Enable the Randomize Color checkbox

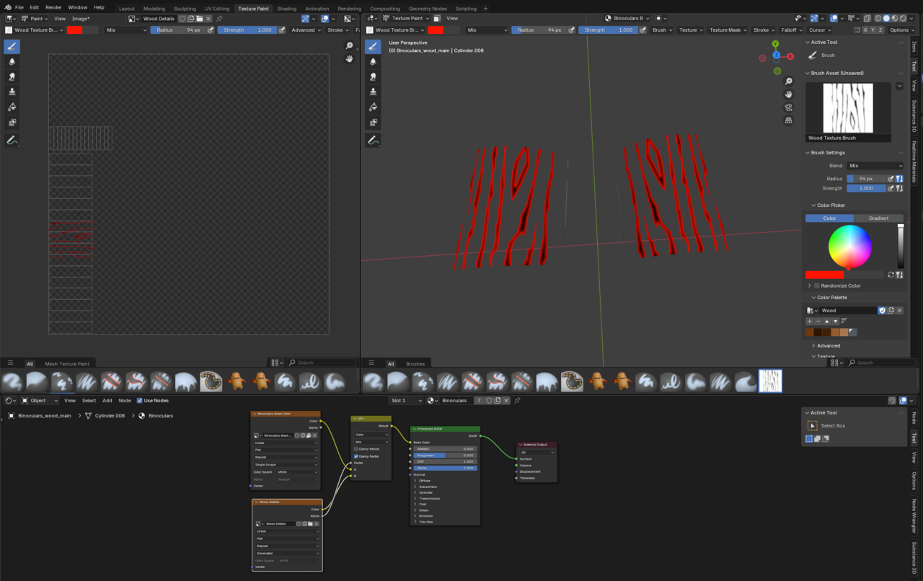[x=817, y=285]
